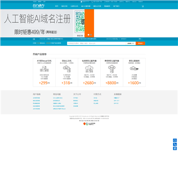Click the DZ动力 site logo

(39, 6)
